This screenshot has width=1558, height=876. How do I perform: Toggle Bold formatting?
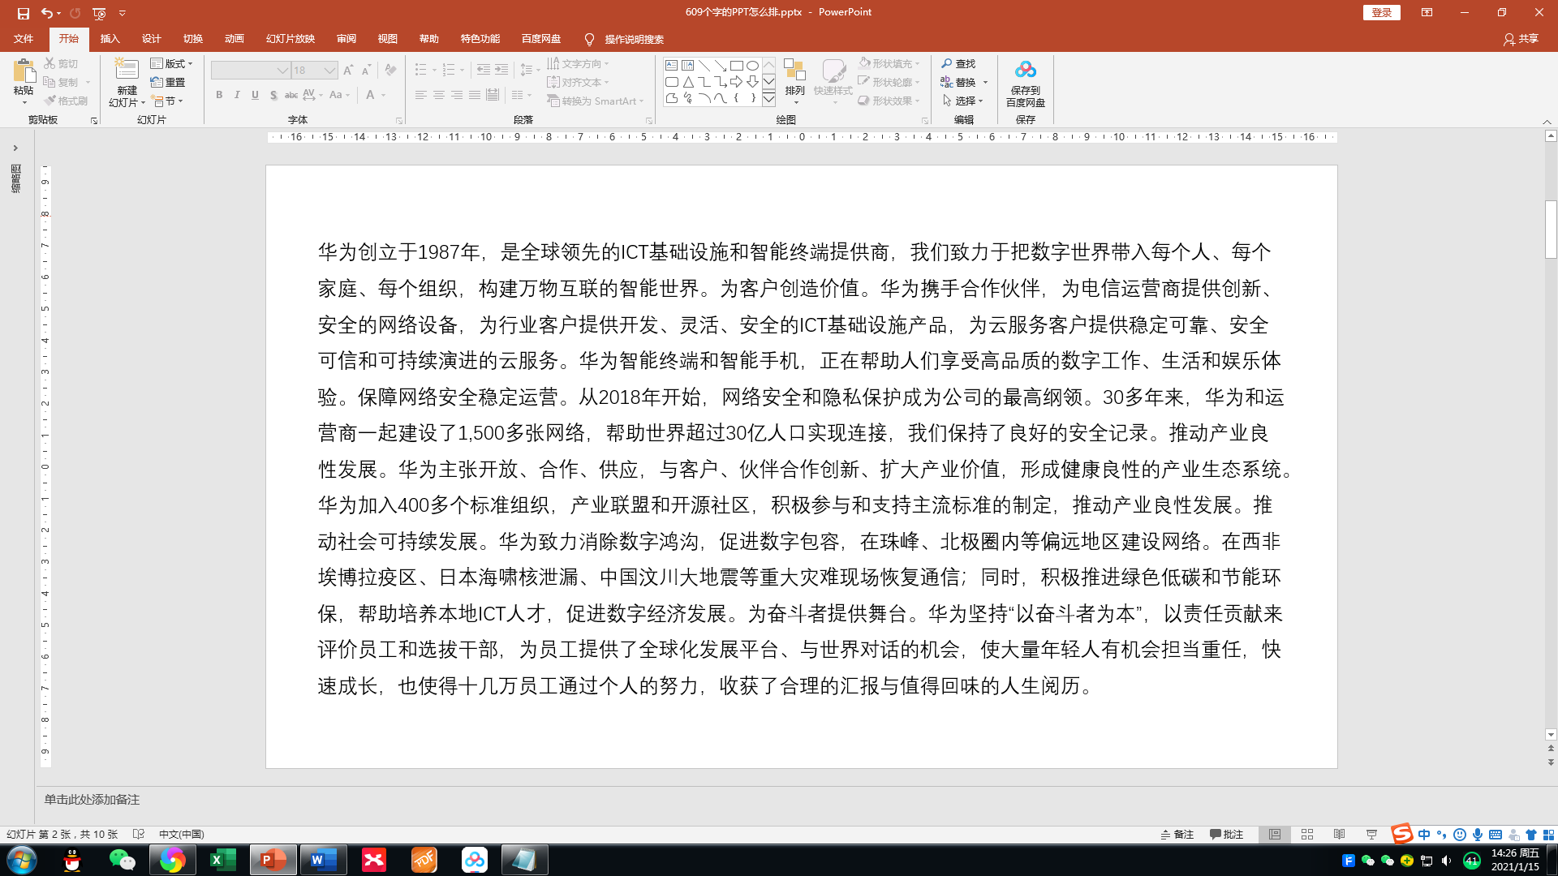(219, 95)
